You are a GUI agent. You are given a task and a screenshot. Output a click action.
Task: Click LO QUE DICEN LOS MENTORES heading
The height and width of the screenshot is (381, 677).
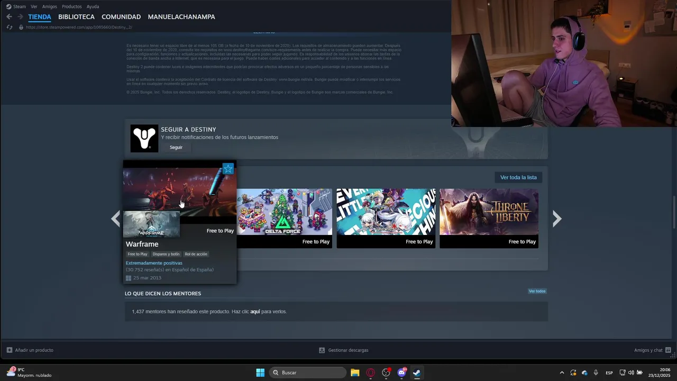(x=163, y=293)
